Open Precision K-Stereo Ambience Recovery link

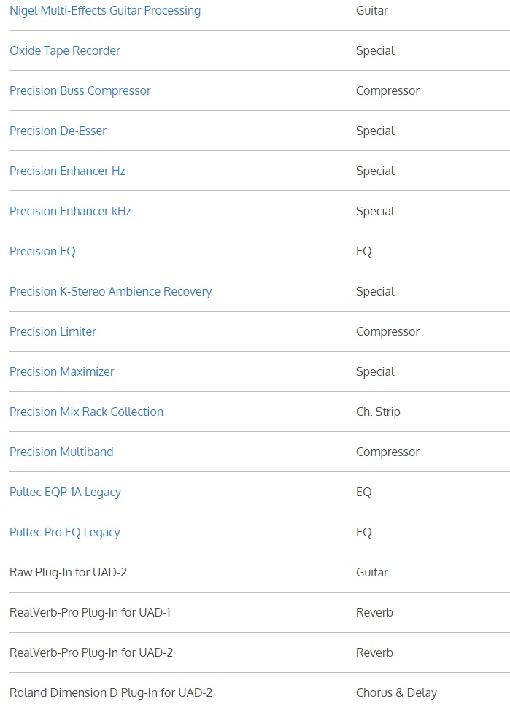point(110,292)
